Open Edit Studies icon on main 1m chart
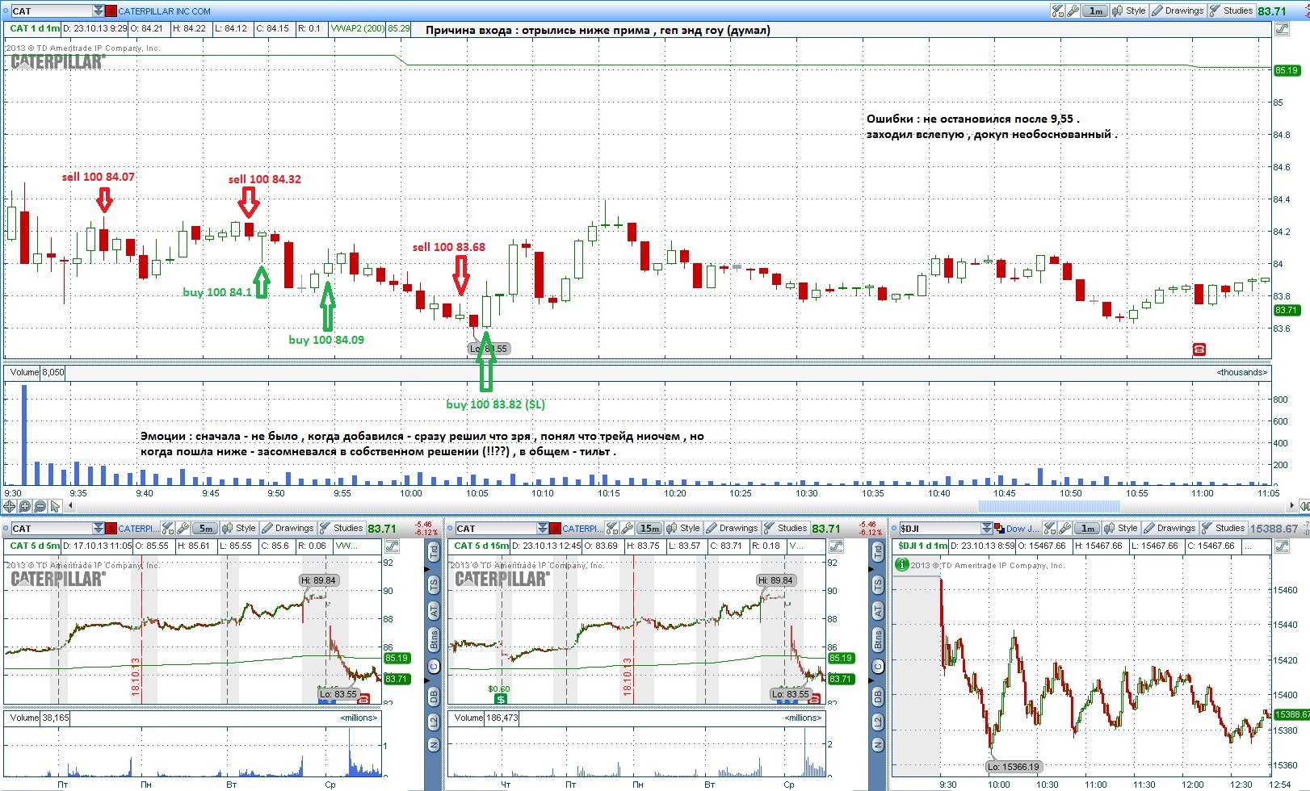This screenshot has height=791, width=1310. point(1057,10)
